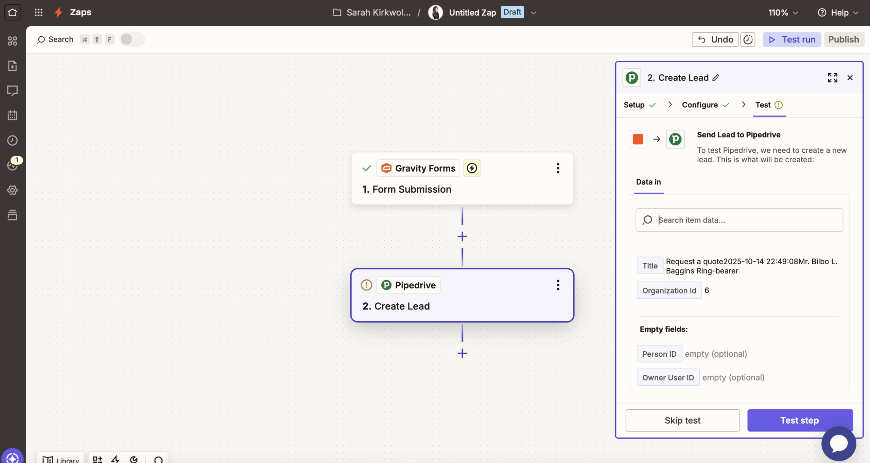Open the apps grid launcher icon
This screenshot has height=463, width=870.
[38, 13]
